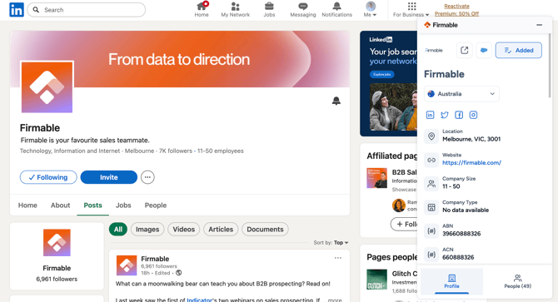Click Reactivate Premium 50% Off link

[x=456, y=10]
